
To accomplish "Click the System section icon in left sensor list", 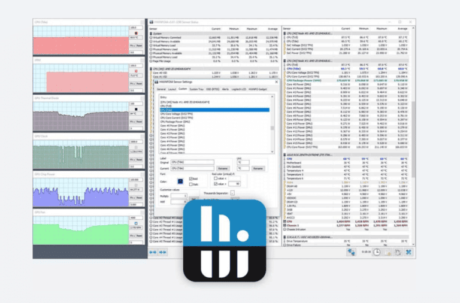I will tap(151, 34).
